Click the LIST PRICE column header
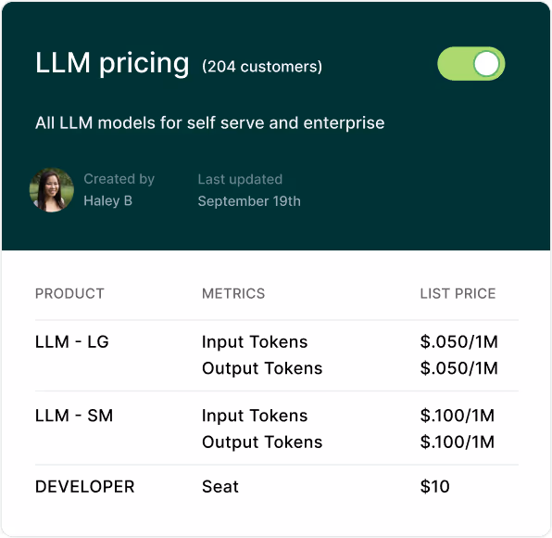The width and height of the screenshot is (552, 538). (x=458, y=293)
